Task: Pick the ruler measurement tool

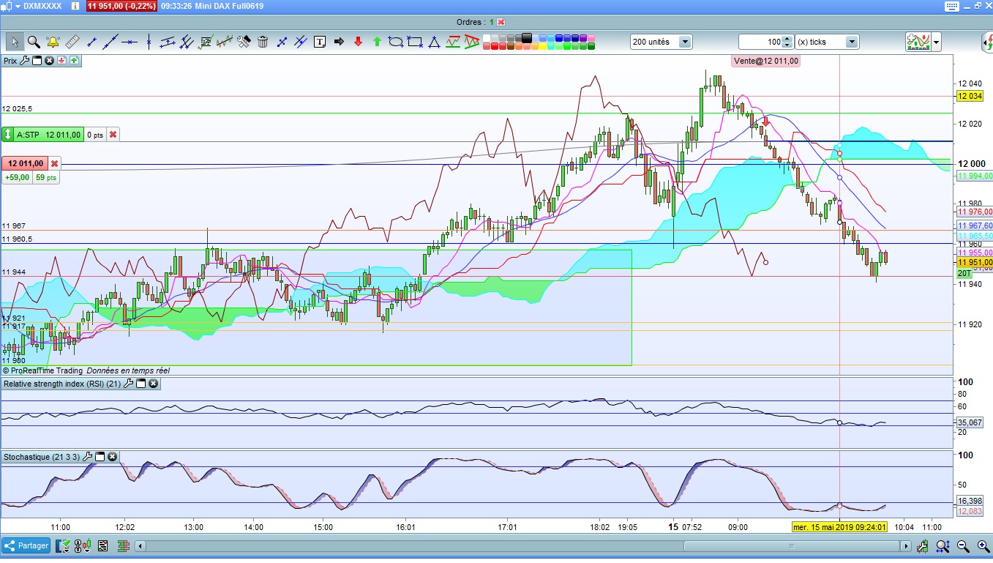Action: click(x=72, y=42)
